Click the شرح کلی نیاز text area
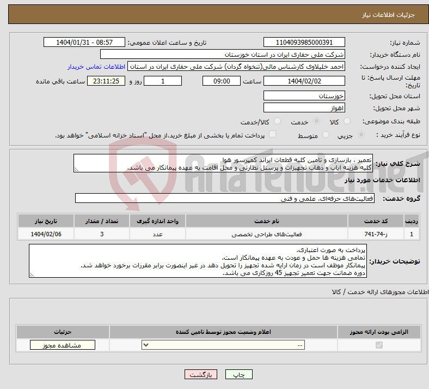 click(x=223, y=163)
